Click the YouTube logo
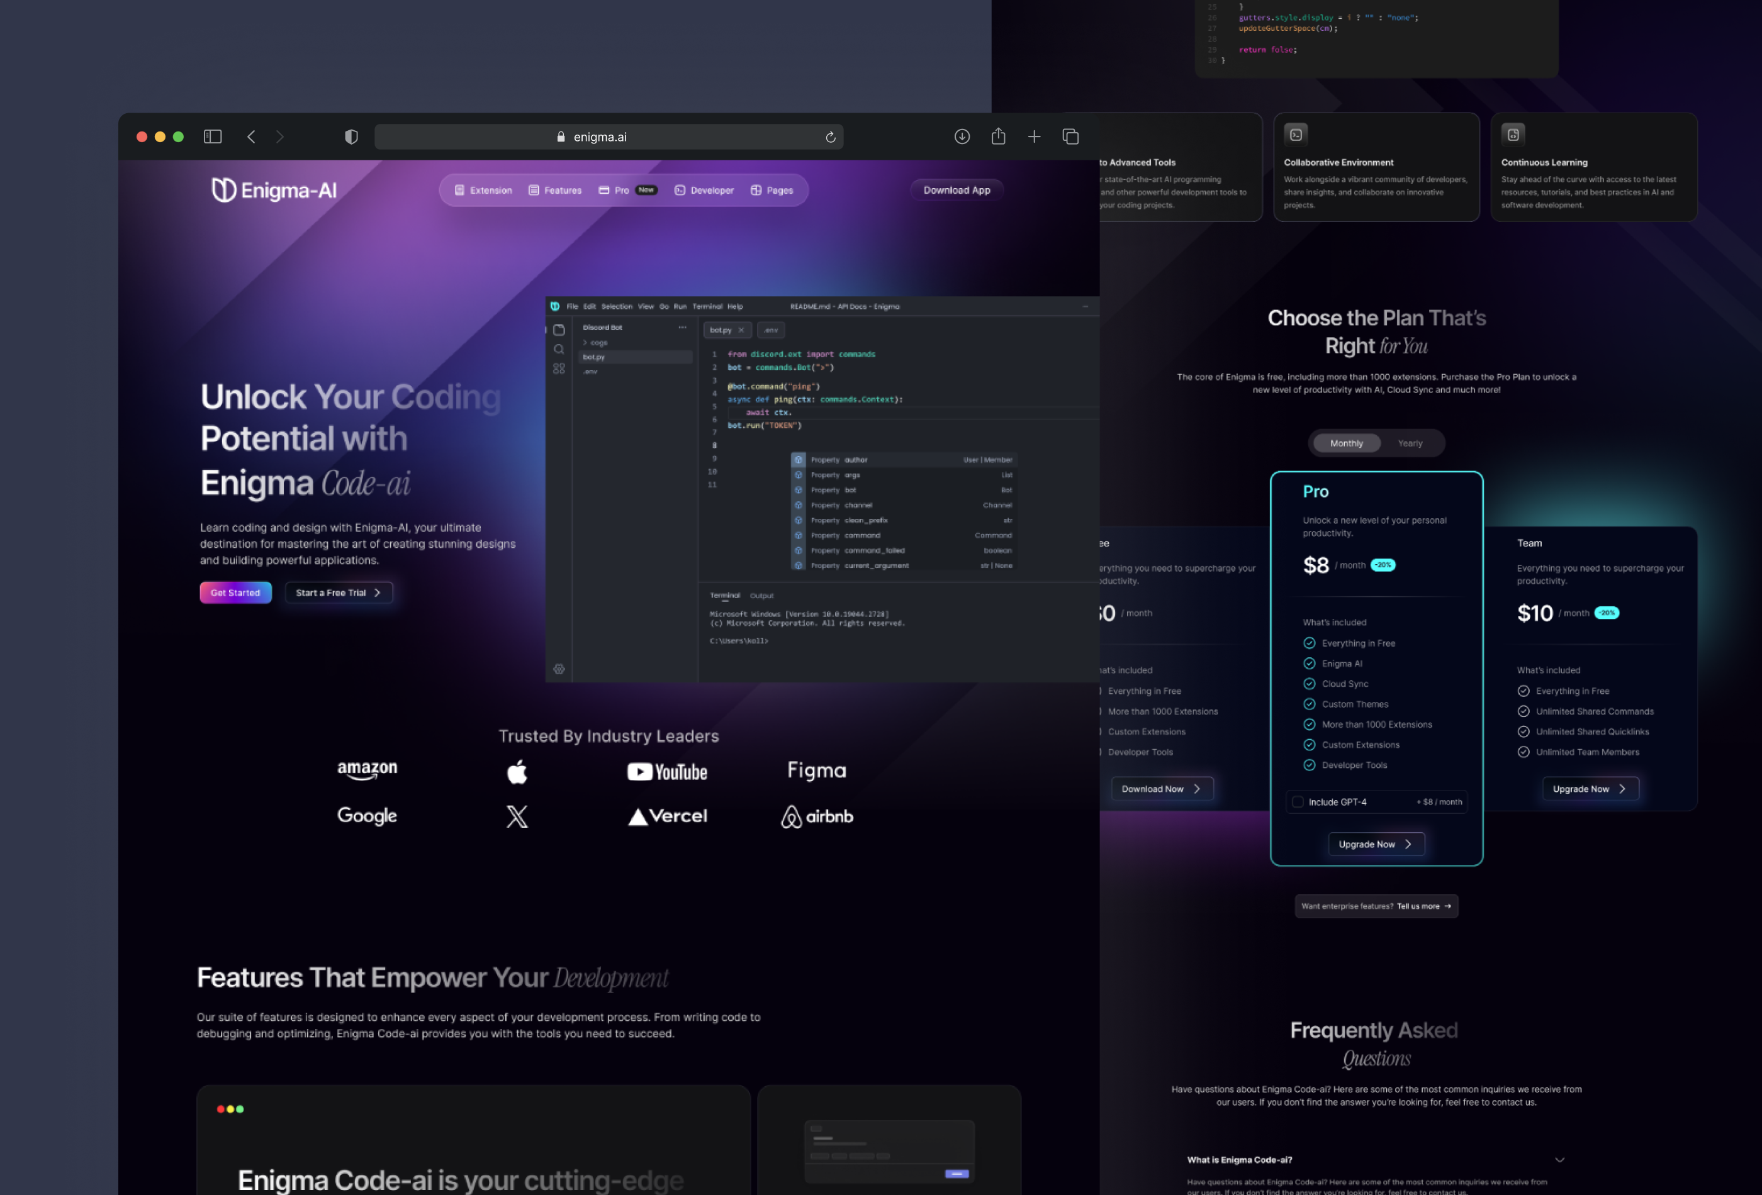The width and height of the screenshot is (1762, 1195). tap(667, 772)
